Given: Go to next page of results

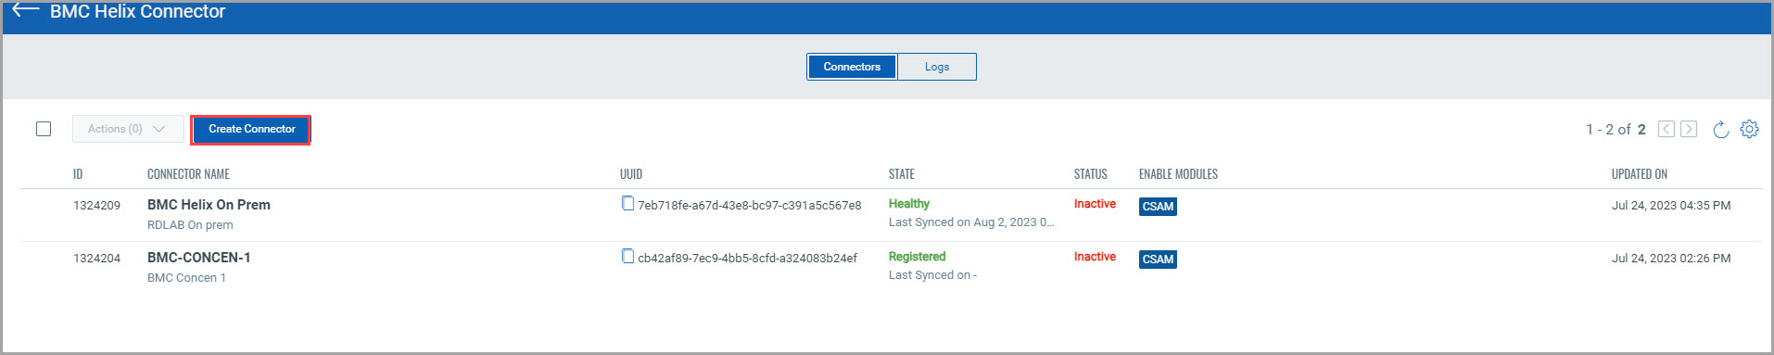Looking at the screenshot, I should (1689, 129).
